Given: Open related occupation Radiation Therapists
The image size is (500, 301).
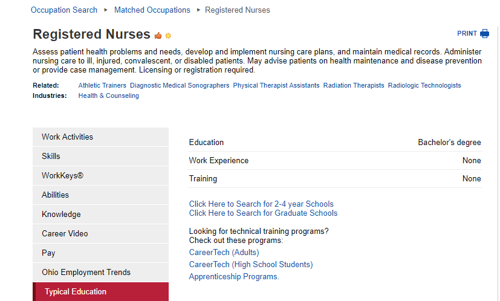Looking at the screenshot, I should pyautogui.click(x=354, y=85).
